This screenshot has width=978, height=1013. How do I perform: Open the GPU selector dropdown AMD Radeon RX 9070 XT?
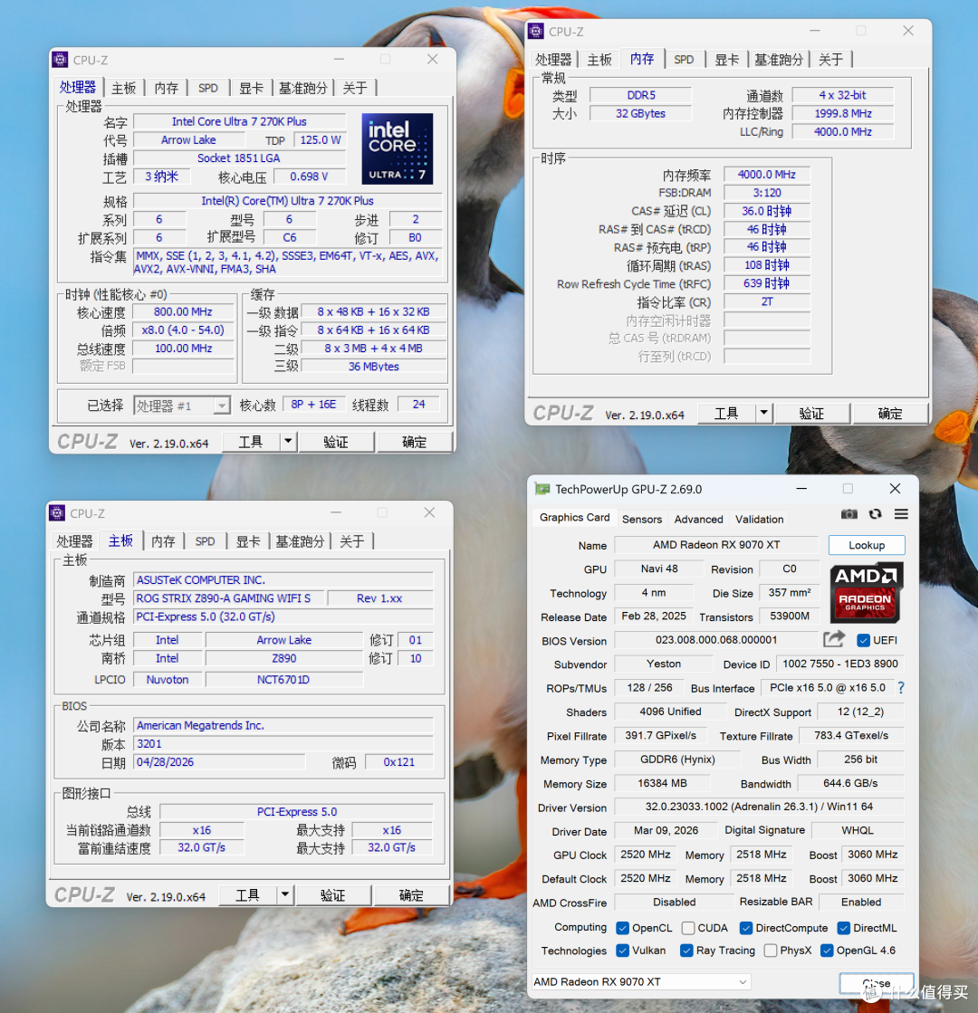click(x=640, y=982)
